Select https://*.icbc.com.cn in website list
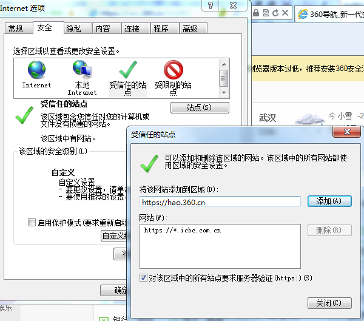Viewport: 364px width, 321px height. [x=183, y=231]
